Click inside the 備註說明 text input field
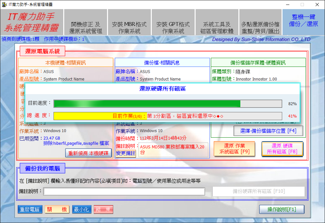Viewport: 325px width, 223px height. point(124,192)
